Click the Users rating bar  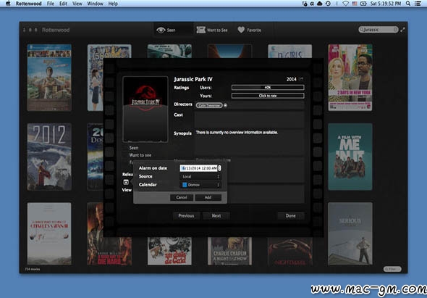tap(268, 87)
